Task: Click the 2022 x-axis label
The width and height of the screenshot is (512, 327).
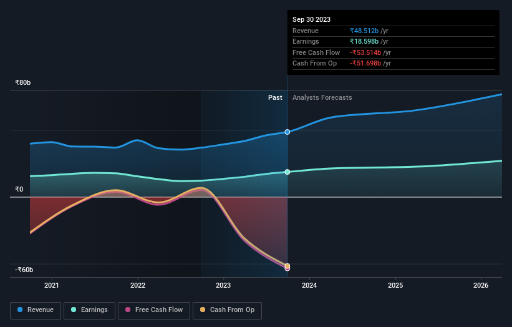Action: pyautogui.click(x=138, y=285)
